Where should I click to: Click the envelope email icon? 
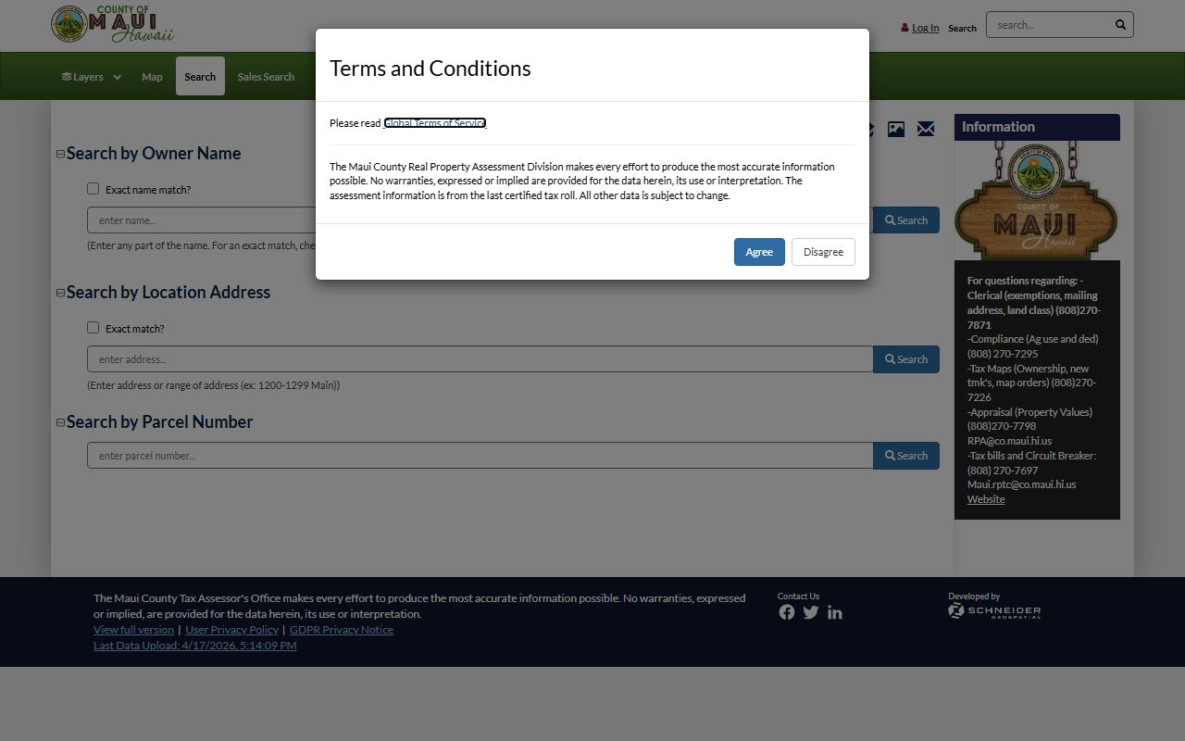pyautogui.click(x=926, y=129)
